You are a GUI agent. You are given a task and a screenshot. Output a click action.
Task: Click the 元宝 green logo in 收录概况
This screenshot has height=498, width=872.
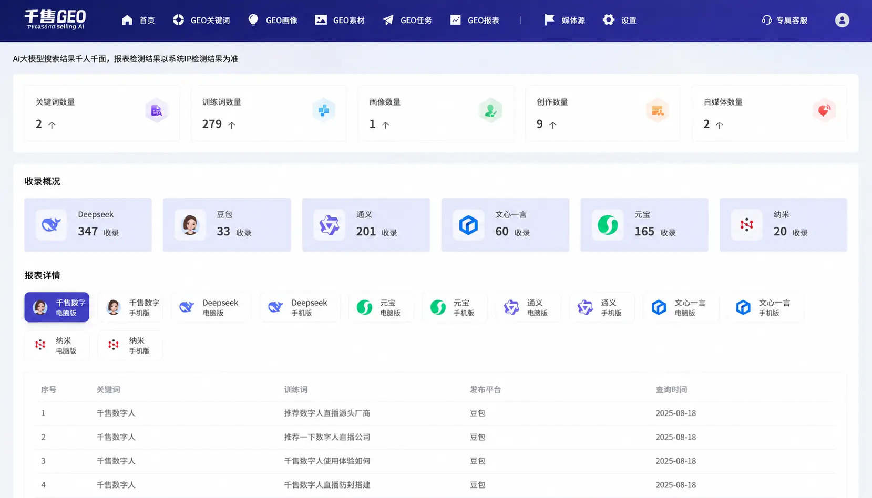click(x=608, y=225)
